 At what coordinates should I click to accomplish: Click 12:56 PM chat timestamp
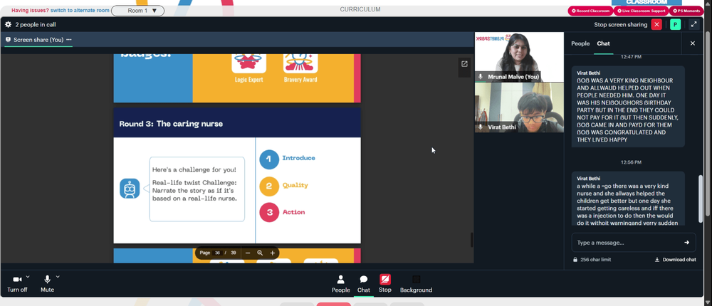click(630, 162)
